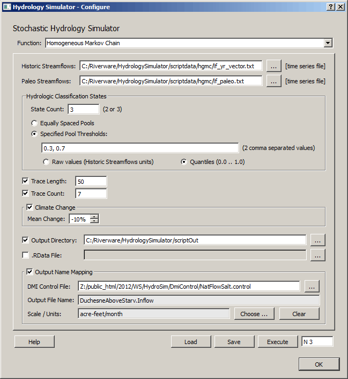
Task: Close the Hydrology Simulator dialog
Action: (340, 7)
